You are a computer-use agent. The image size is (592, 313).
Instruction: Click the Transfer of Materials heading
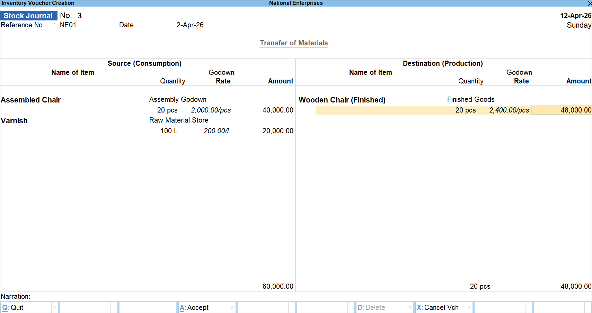294,43
